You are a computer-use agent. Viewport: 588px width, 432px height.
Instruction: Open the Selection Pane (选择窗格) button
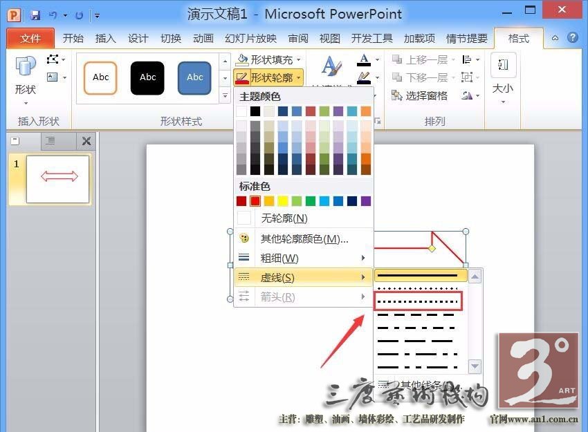(419, 95)
